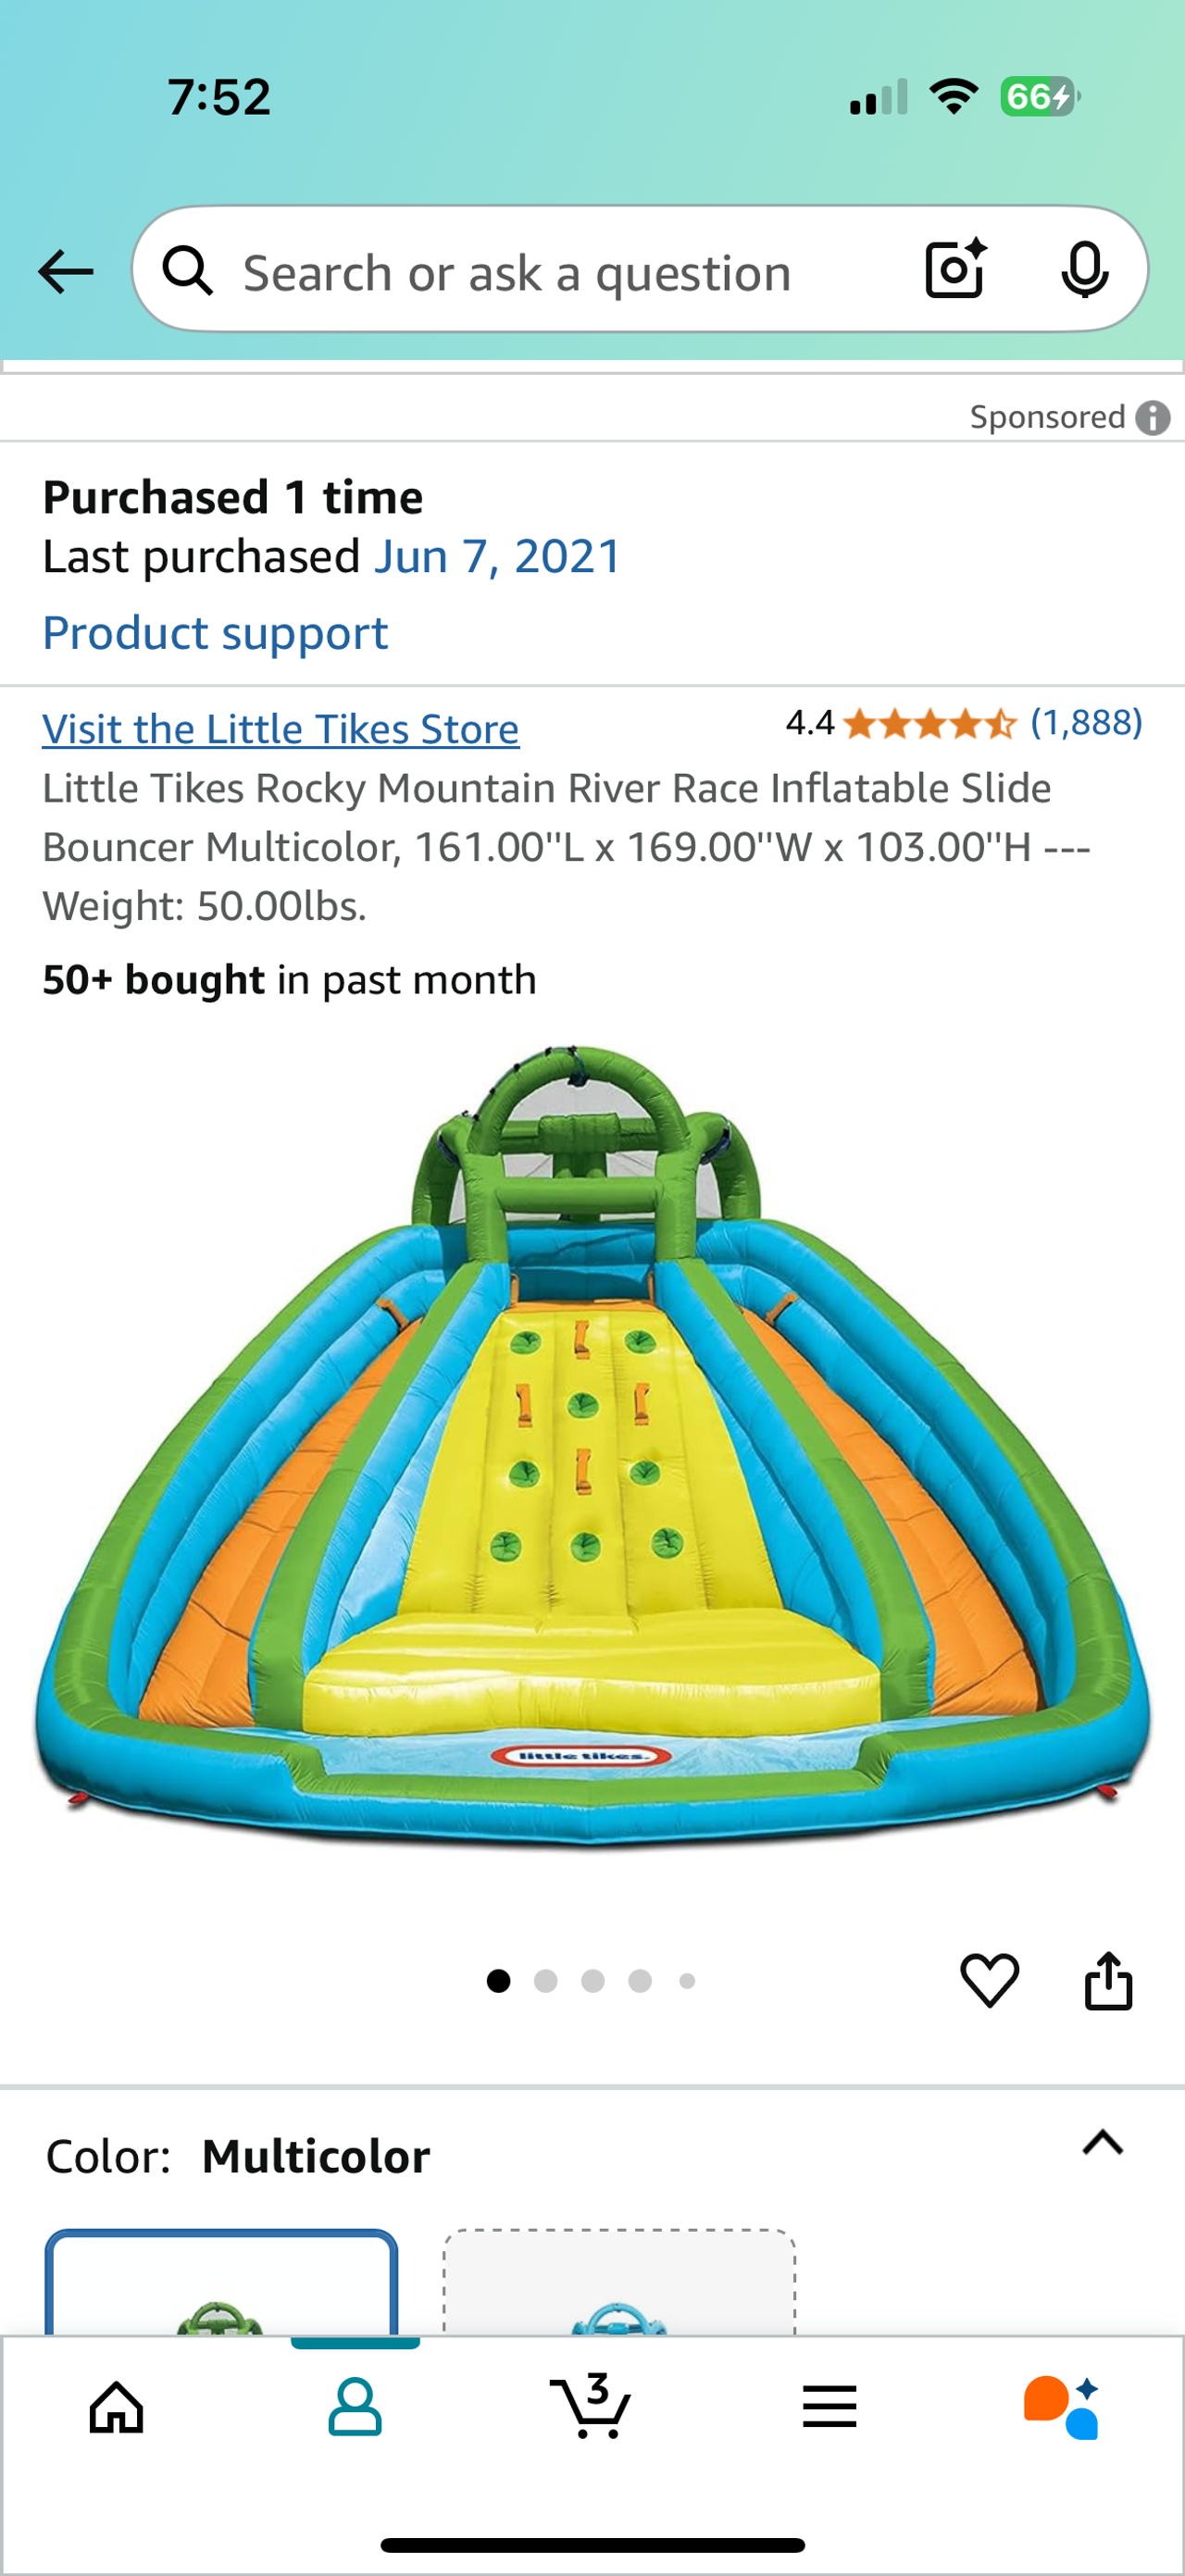Tap the share icon
Viewport: 1185px width, 2576px height.
(x=1108, y=1980)
